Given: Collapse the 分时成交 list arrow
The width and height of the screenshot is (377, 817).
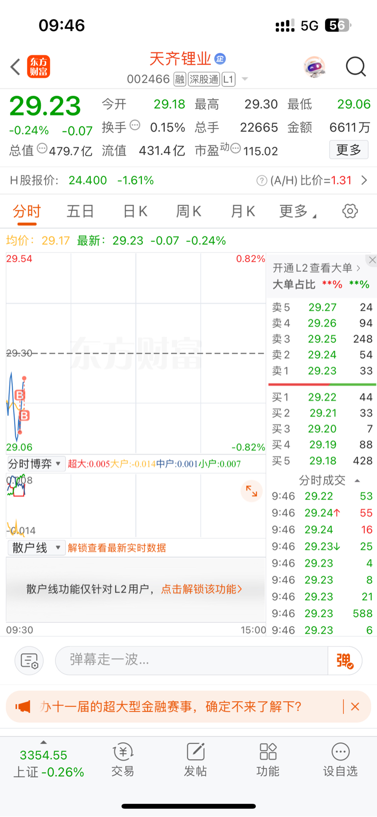Looking at the screenshot, I should [x=357, y=480].
